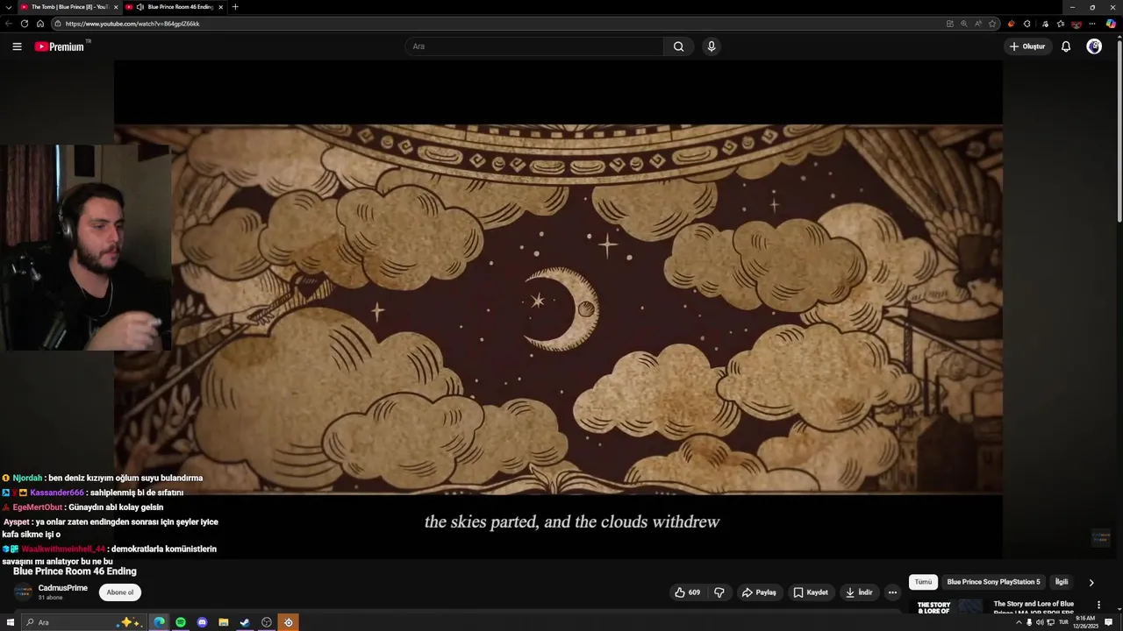Click the 31 abone subscriber count
Screen dimensions: 1123x631
click(50, 598)
